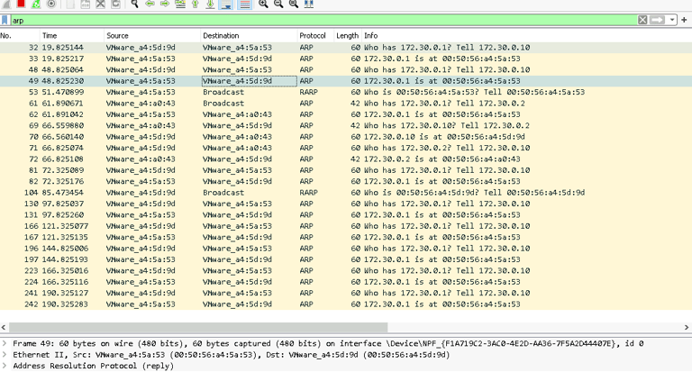Select packet 242 at time 190.325283

coord(346,304)
